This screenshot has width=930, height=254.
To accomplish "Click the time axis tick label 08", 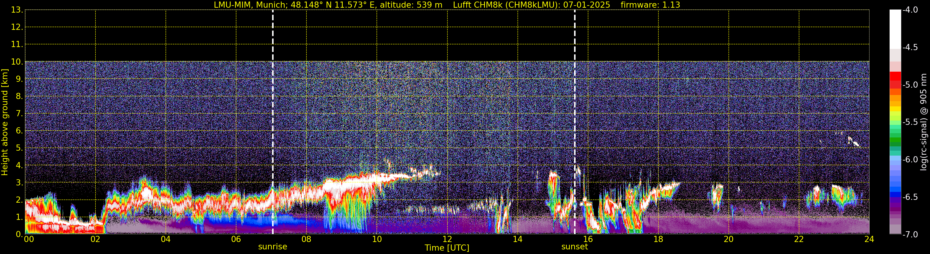I will pyautogui.click(x=307, y=239).
